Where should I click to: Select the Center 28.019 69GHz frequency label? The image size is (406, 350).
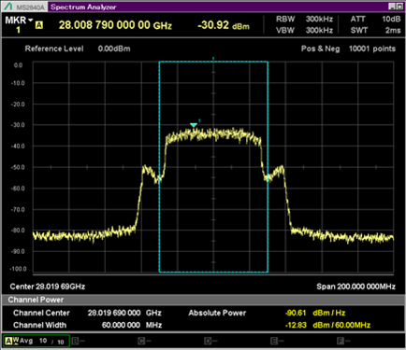pos(48,287)
